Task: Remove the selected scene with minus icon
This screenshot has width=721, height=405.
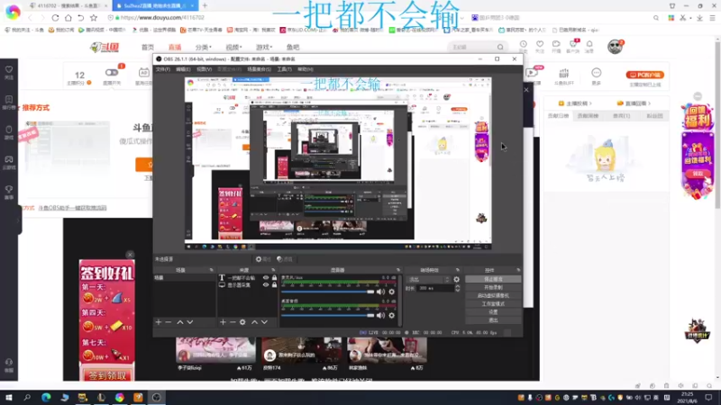Action: [x=169, y=322]
